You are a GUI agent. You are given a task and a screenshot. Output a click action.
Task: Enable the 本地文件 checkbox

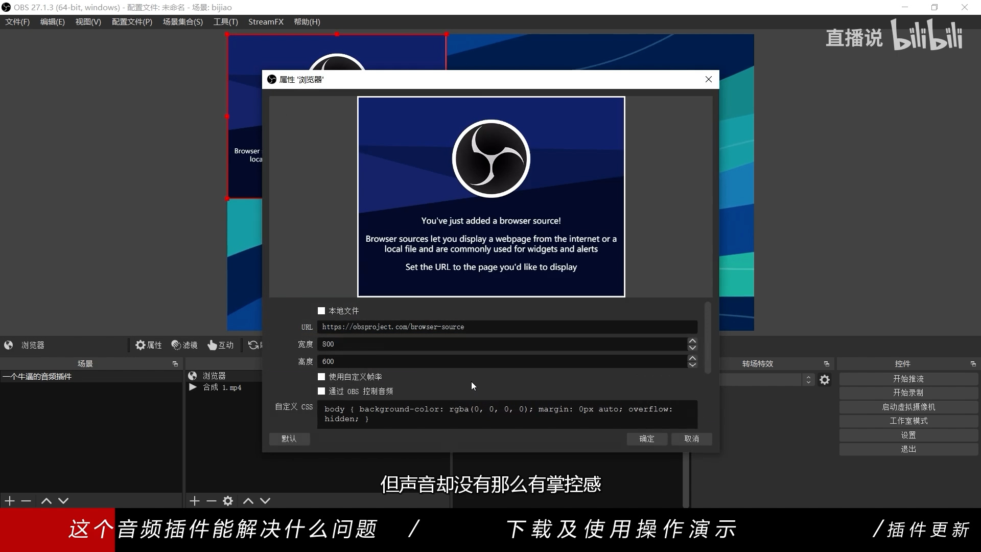[x=321, y=311]
